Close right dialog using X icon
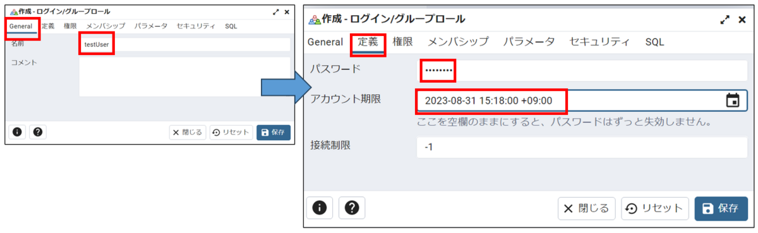This screenshot has width=758, height=233. (x=742, y=20)
